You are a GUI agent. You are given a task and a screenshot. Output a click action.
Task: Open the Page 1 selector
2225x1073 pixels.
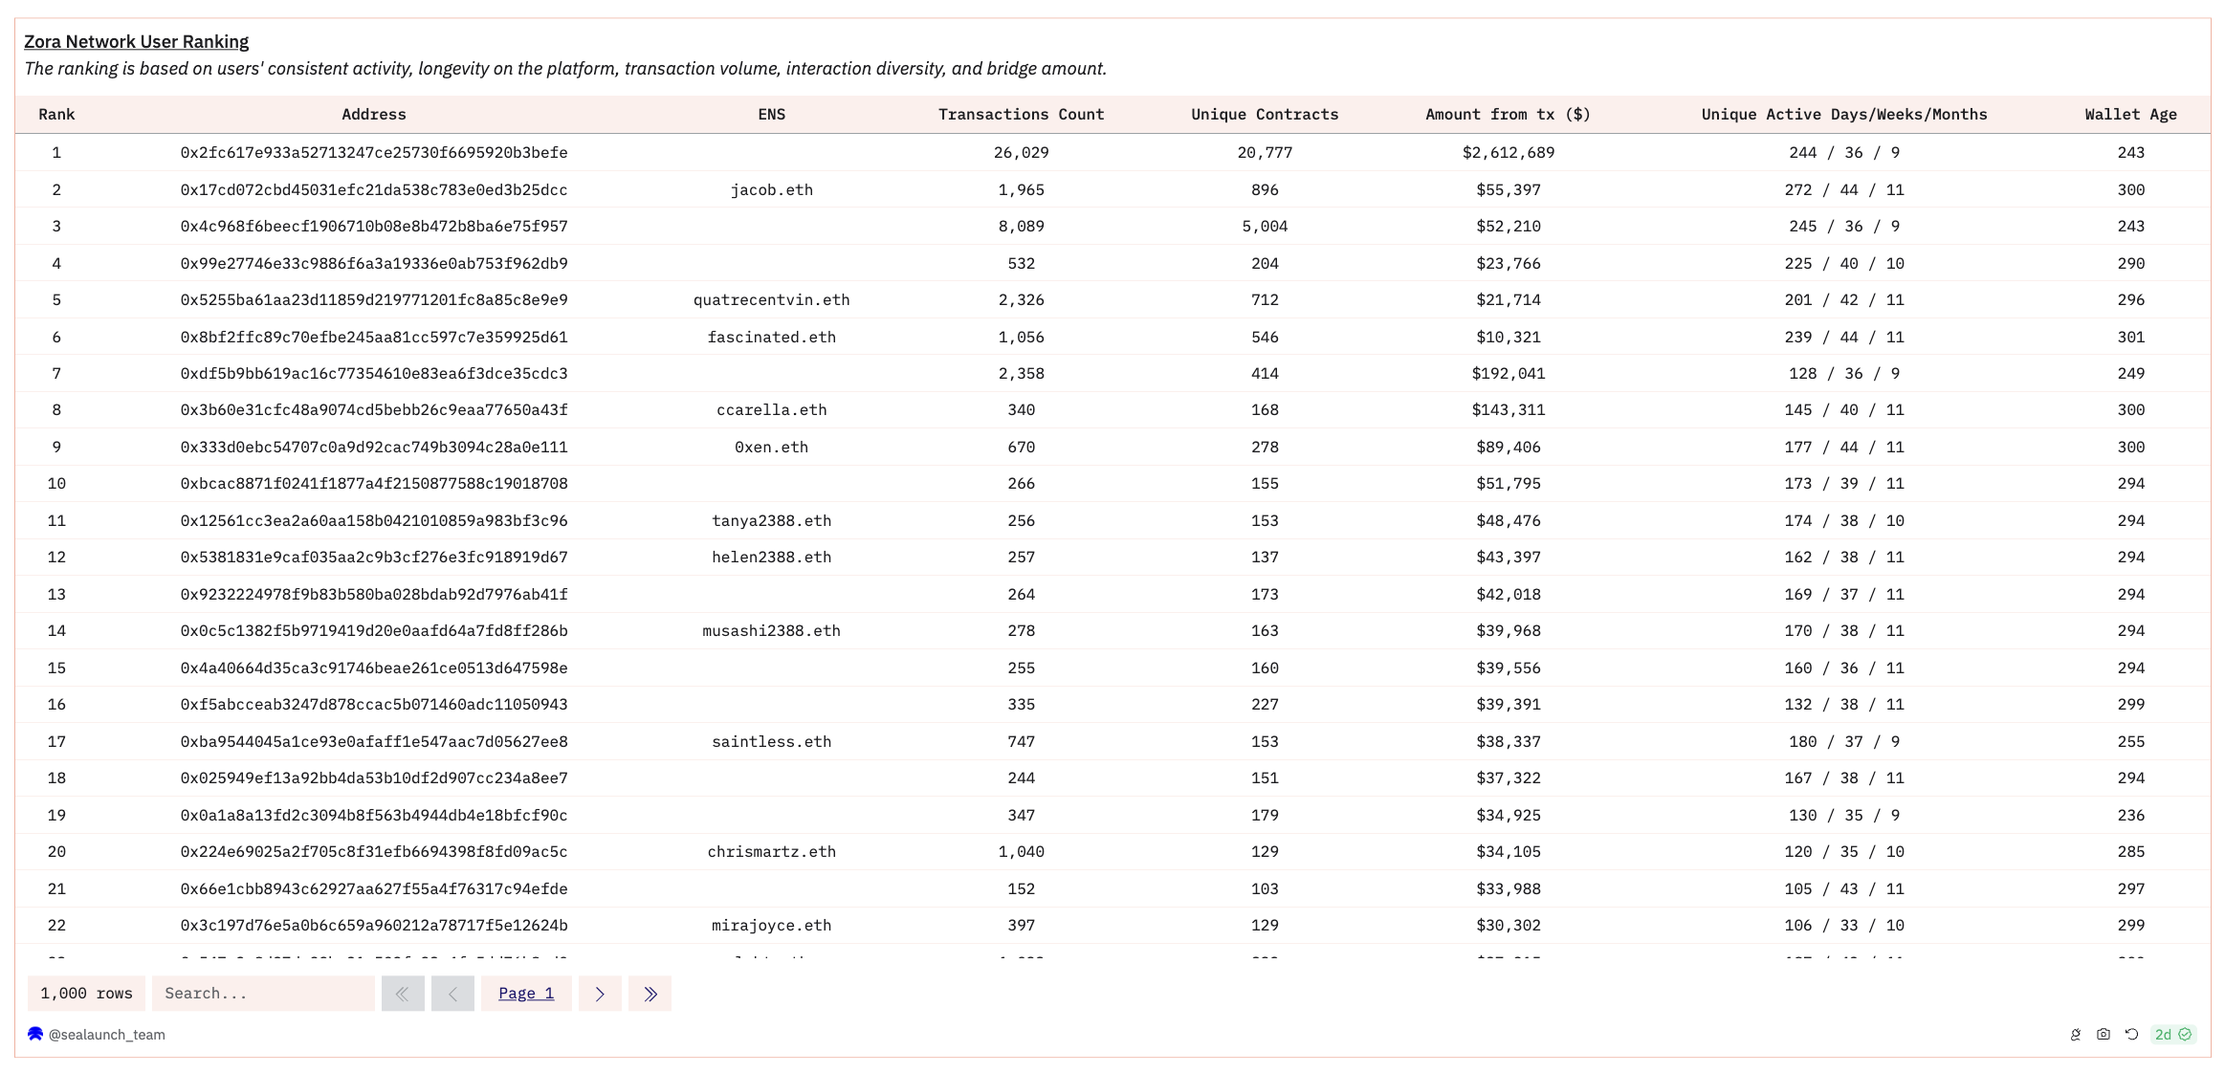coord(526,994)
